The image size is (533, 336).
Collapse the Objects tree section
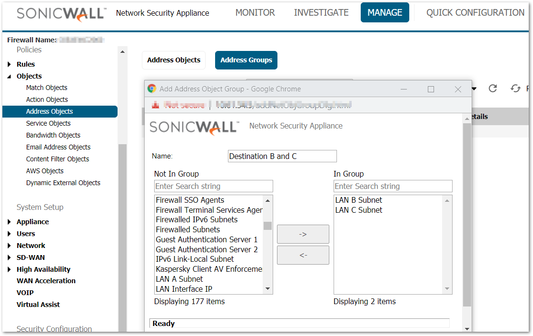coord(9,77)
